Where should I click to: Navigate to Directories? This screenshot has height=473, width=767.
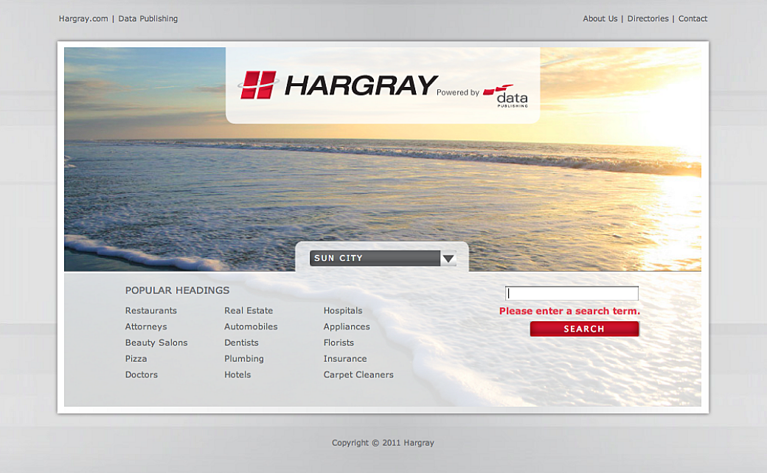648,19
